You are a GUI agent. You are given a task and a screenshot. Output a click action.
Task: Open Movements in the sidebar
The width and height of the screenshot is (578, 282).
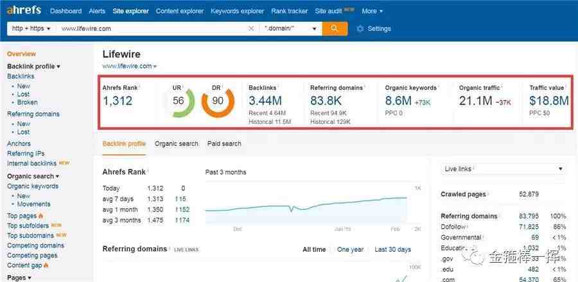tap(33, 204)
